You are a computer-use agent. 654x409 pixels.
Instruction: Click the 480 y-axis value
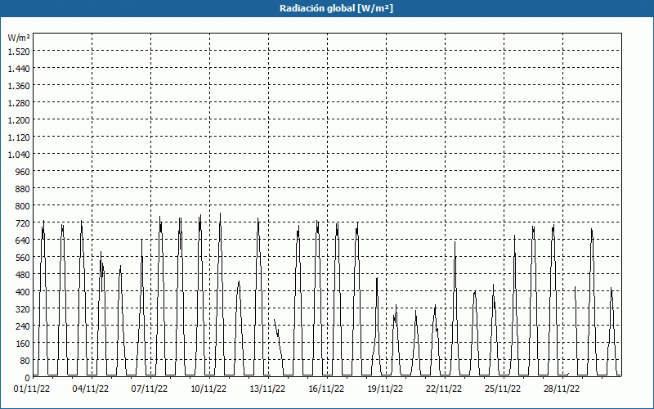click(23, 275)
